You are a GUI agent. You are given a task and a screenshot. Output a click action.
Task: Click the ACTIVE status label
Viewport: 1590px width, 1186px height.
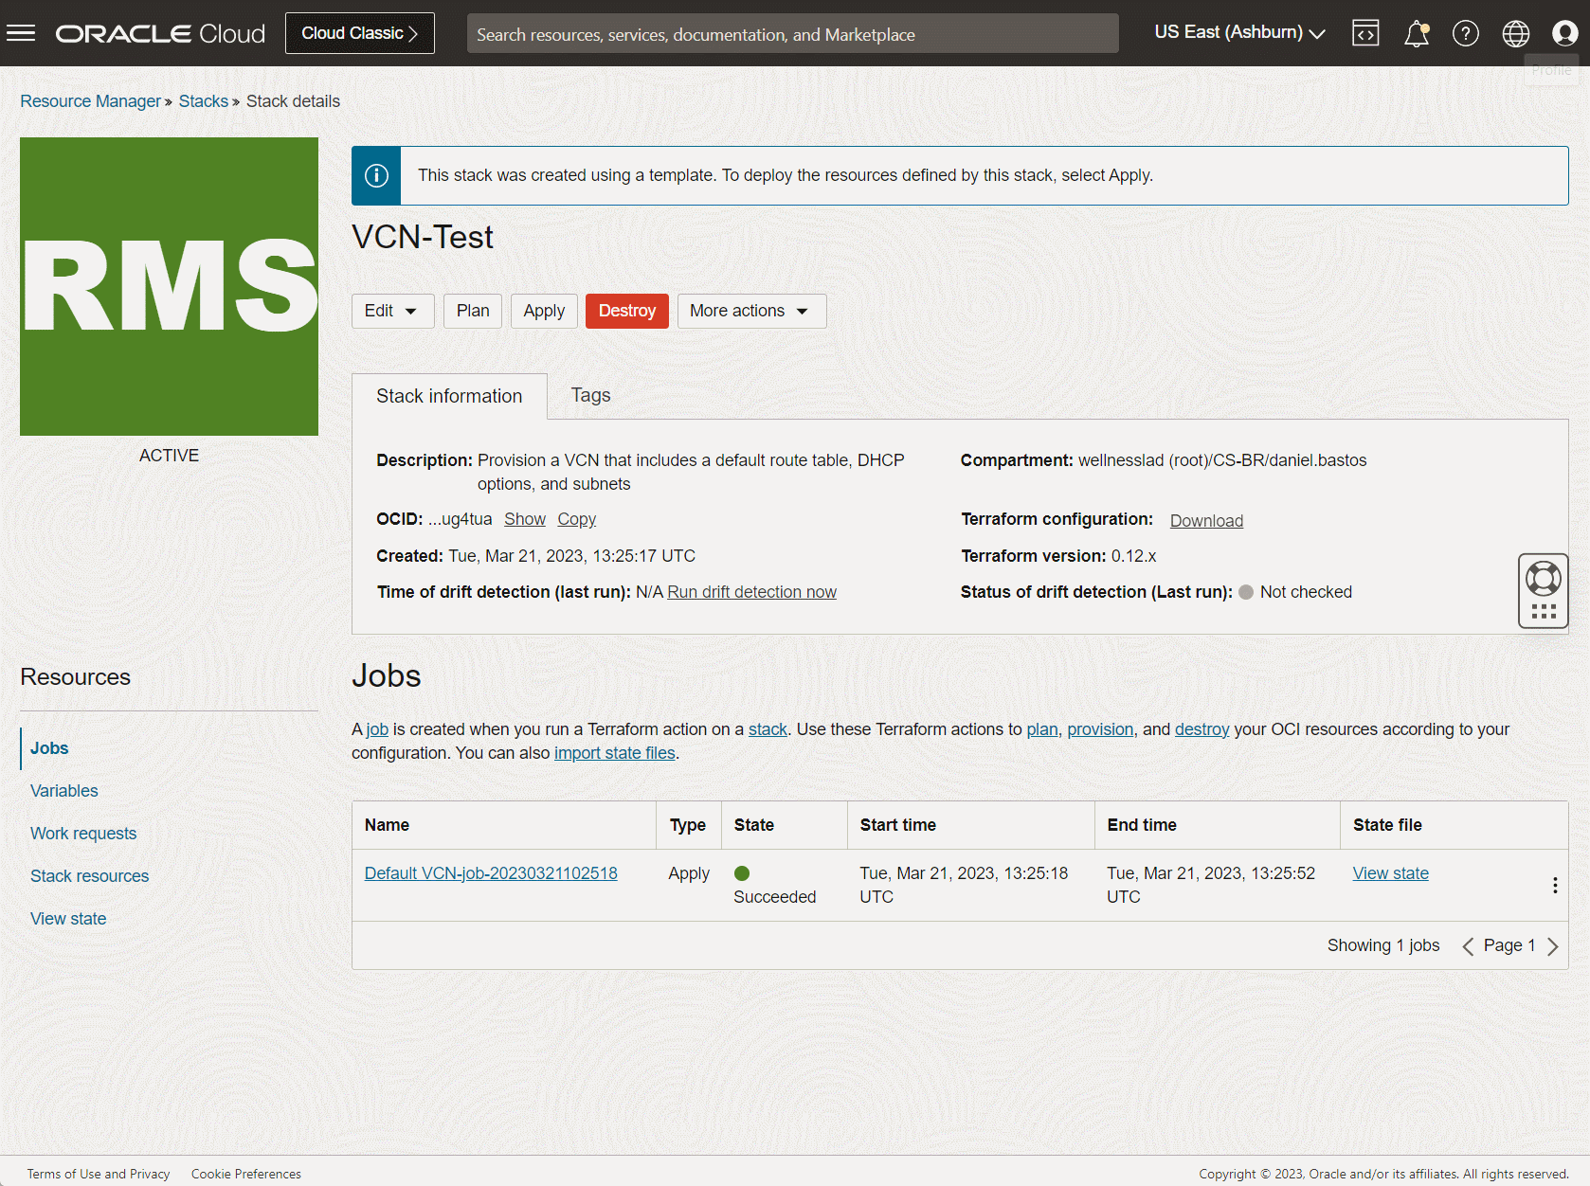[x=169, y=456]
